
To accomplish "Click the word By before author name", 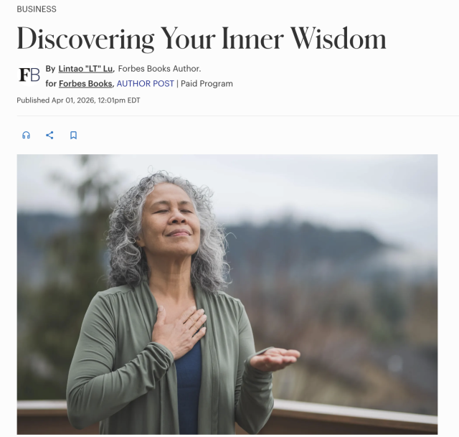I will (50, 69).
